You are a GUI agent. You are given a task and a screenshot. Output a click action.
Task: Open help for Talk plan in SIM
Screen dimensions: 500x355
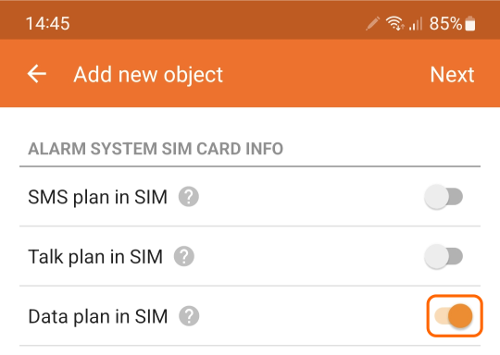[x=184, y=256]
